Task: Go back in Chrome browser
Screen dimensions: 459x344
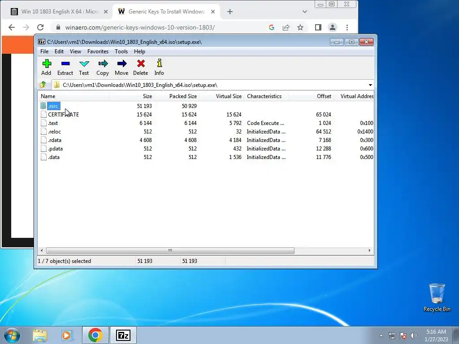Action: click(x=12, y=27)
